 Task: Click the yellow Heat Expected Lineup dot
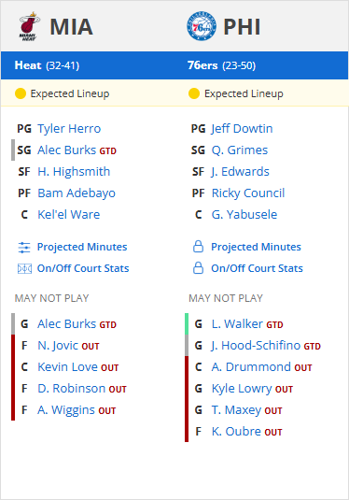point(21,93)
